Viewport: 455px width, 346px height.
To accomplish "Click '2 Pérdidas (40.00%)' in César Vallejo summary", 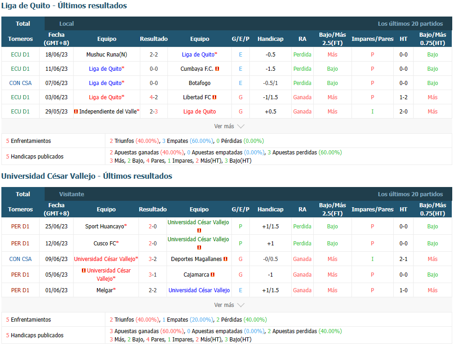I will (242, 320).
